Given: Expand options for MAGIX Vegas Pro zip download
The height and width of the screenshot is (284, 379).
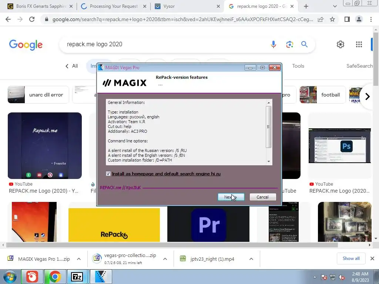Looking at the screenshot, I should pyautogui.click(x=79, y=259).
